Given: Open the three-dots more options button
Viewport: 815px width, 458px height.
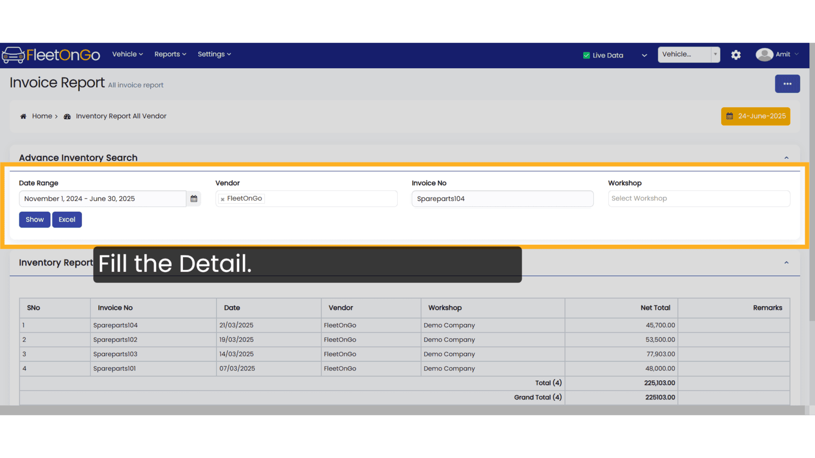Looking at the screenshot, I should pos(787,84).
